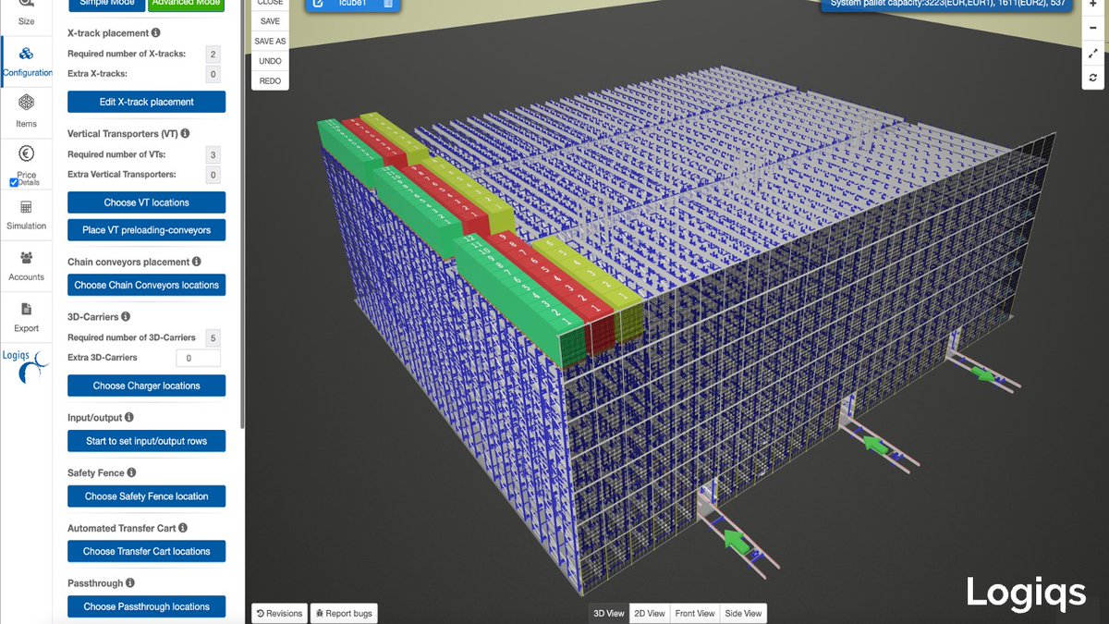Viewport: 1109px width, 624px height.
Task: Show info for Passthrough
Action: point(130,583)
